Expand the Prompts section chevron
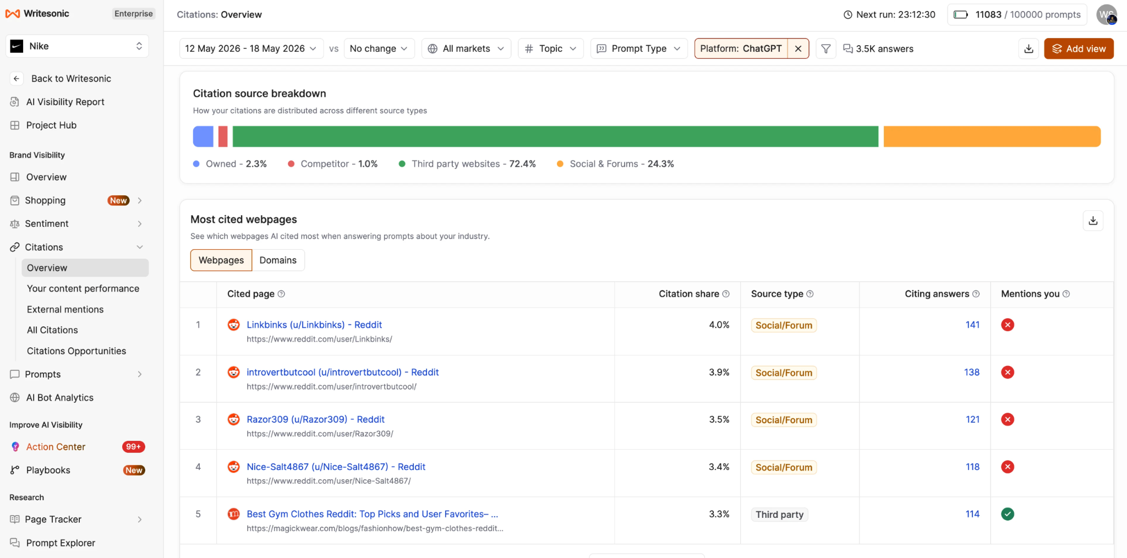The image size is (1127, 558). pyautogui.click(x=140, y=374)
